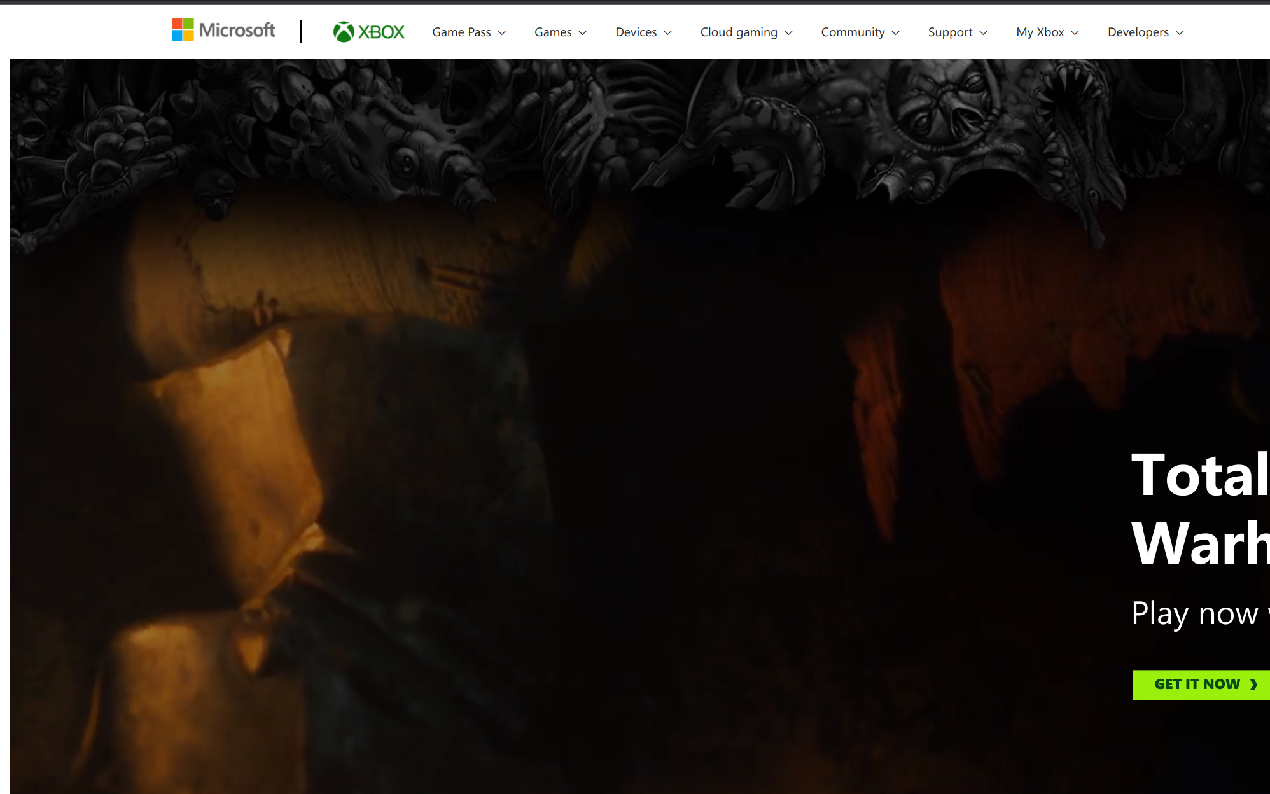Image resolution: width=1270 pixels, height=794 pixels.
Task: Open the Cloud gaming dropdown
Action: (746, 32)
